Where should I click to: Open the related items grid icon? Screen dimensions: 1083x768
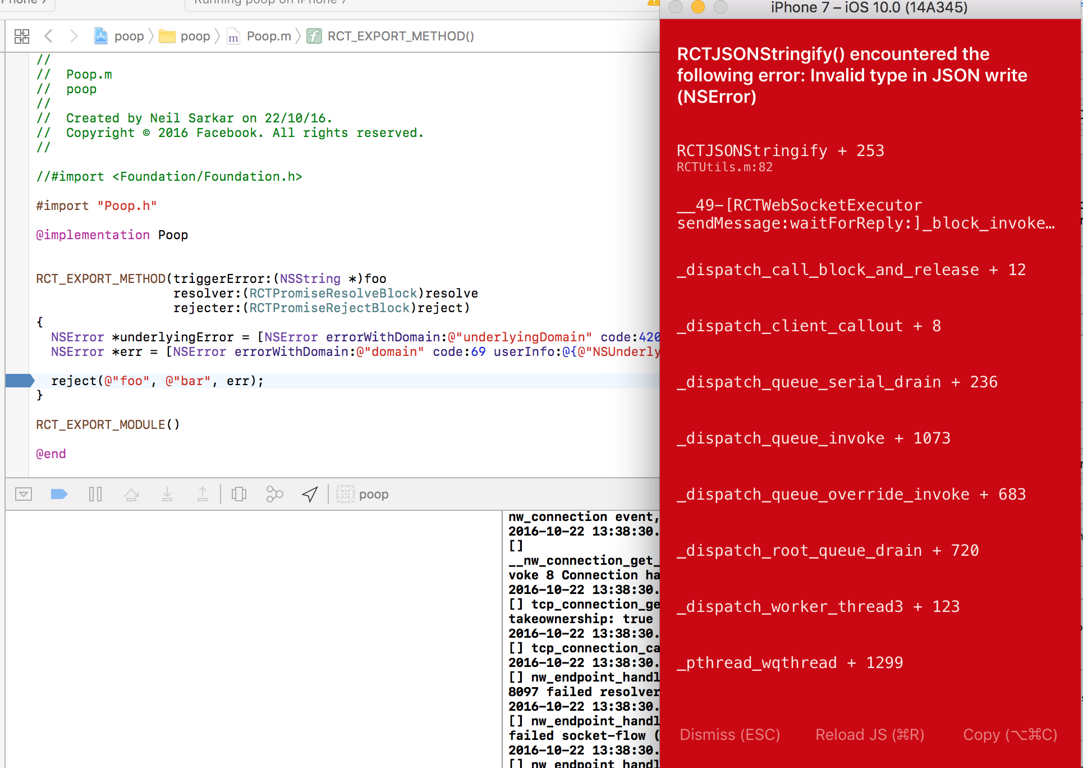pos(22,36)
